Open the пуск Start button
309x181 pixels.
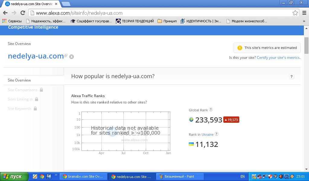pos(14,176)
